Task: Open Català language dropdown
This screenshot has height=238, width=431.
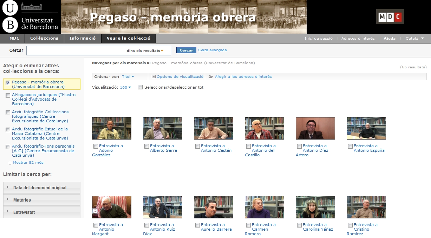Action: tap(414, 39)
